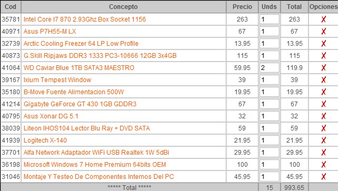Focus the units field for WD Caviar Blue
The height and width of the screenshot is (191, 338).
tap(269, 68)
